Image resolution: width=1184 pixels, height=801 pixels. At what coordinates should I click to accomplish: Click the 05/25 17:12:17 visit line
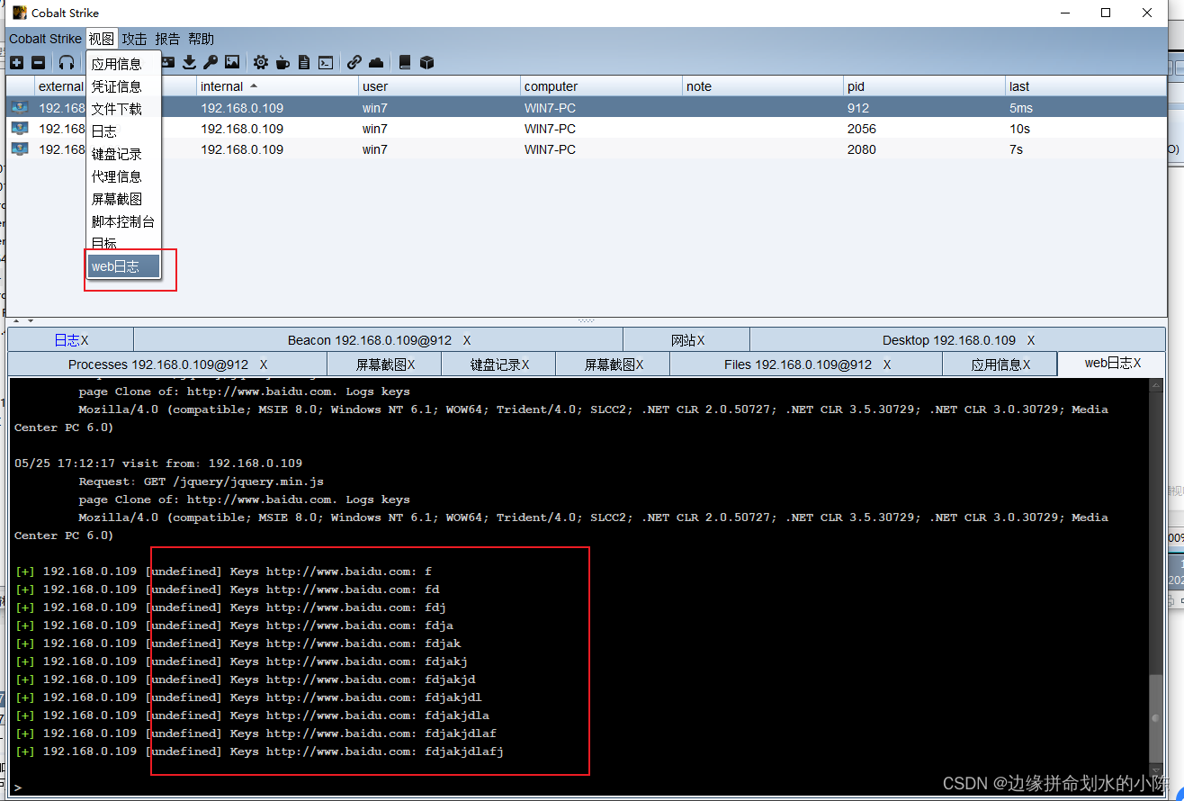point(158,463)
